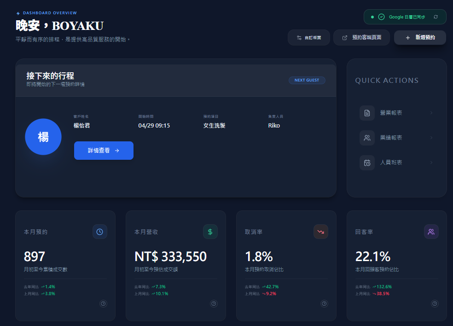
Task: Click the lightning bolt Dashboard Overview icon
Action: 18,13
